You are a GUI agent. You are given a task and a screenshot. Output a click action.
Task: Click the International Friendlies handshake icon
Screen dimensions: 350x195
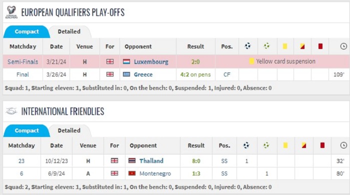click(x=11, y=111)
